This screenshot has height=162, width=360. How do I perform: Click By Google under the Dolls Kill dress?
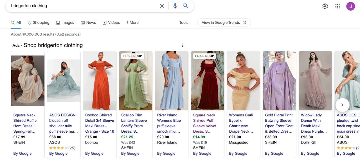point(310,154)
